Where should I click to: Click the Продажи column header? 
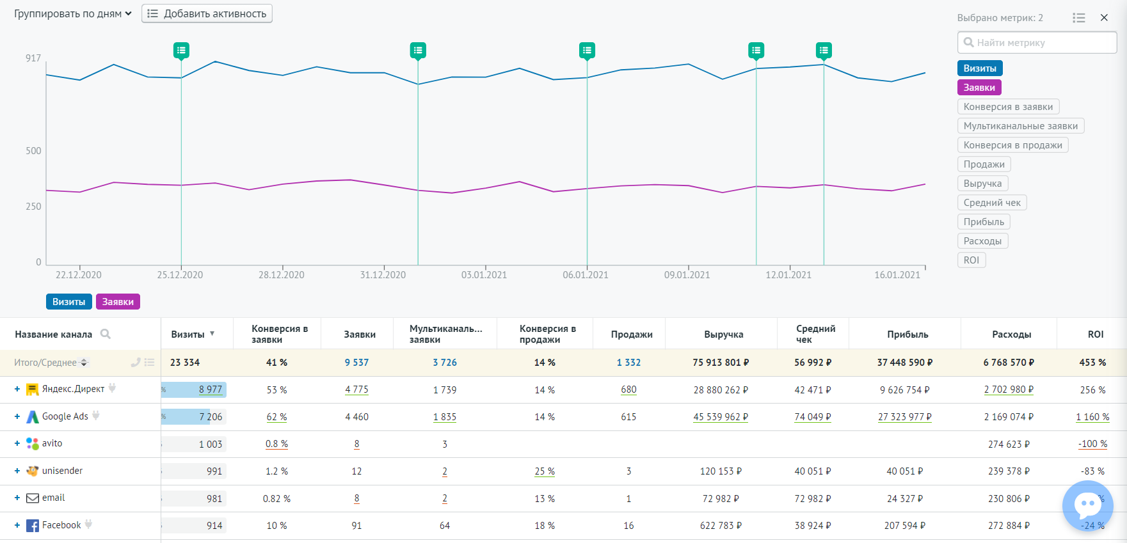[x=632, y=334]
